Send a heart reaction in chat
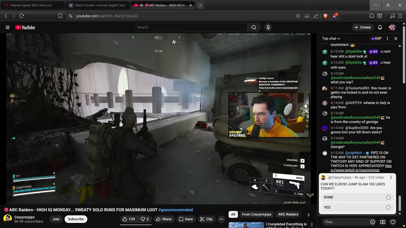 coord(393,222)
